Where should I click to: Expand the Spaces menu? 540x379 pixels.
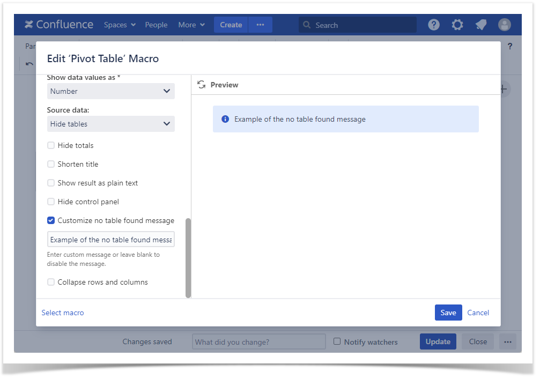click(x=120, y=25)
